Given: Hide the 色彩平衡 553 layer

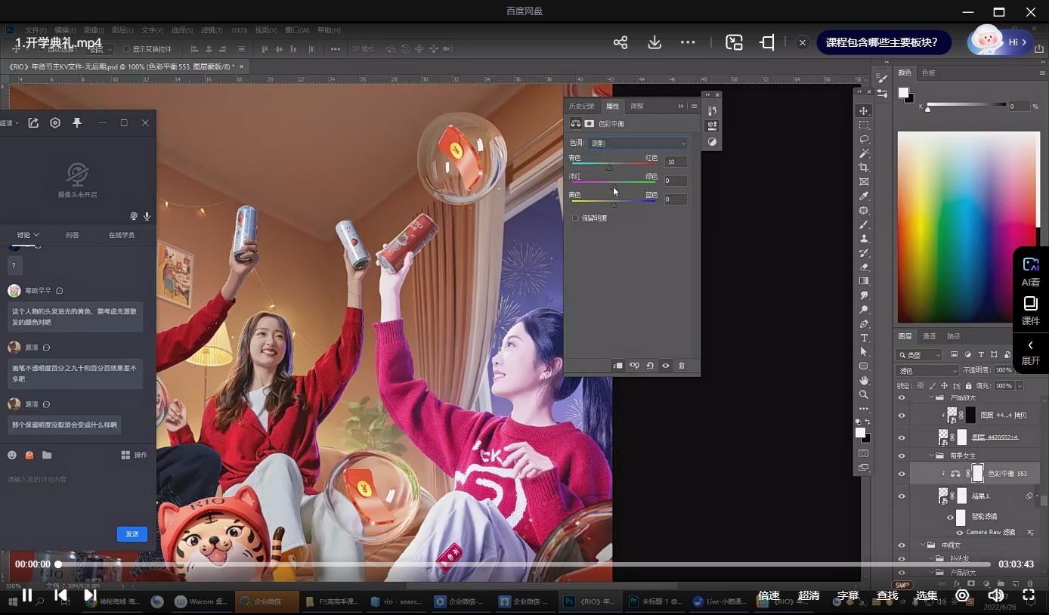Looking at the screenshot, I should [901, 474].
